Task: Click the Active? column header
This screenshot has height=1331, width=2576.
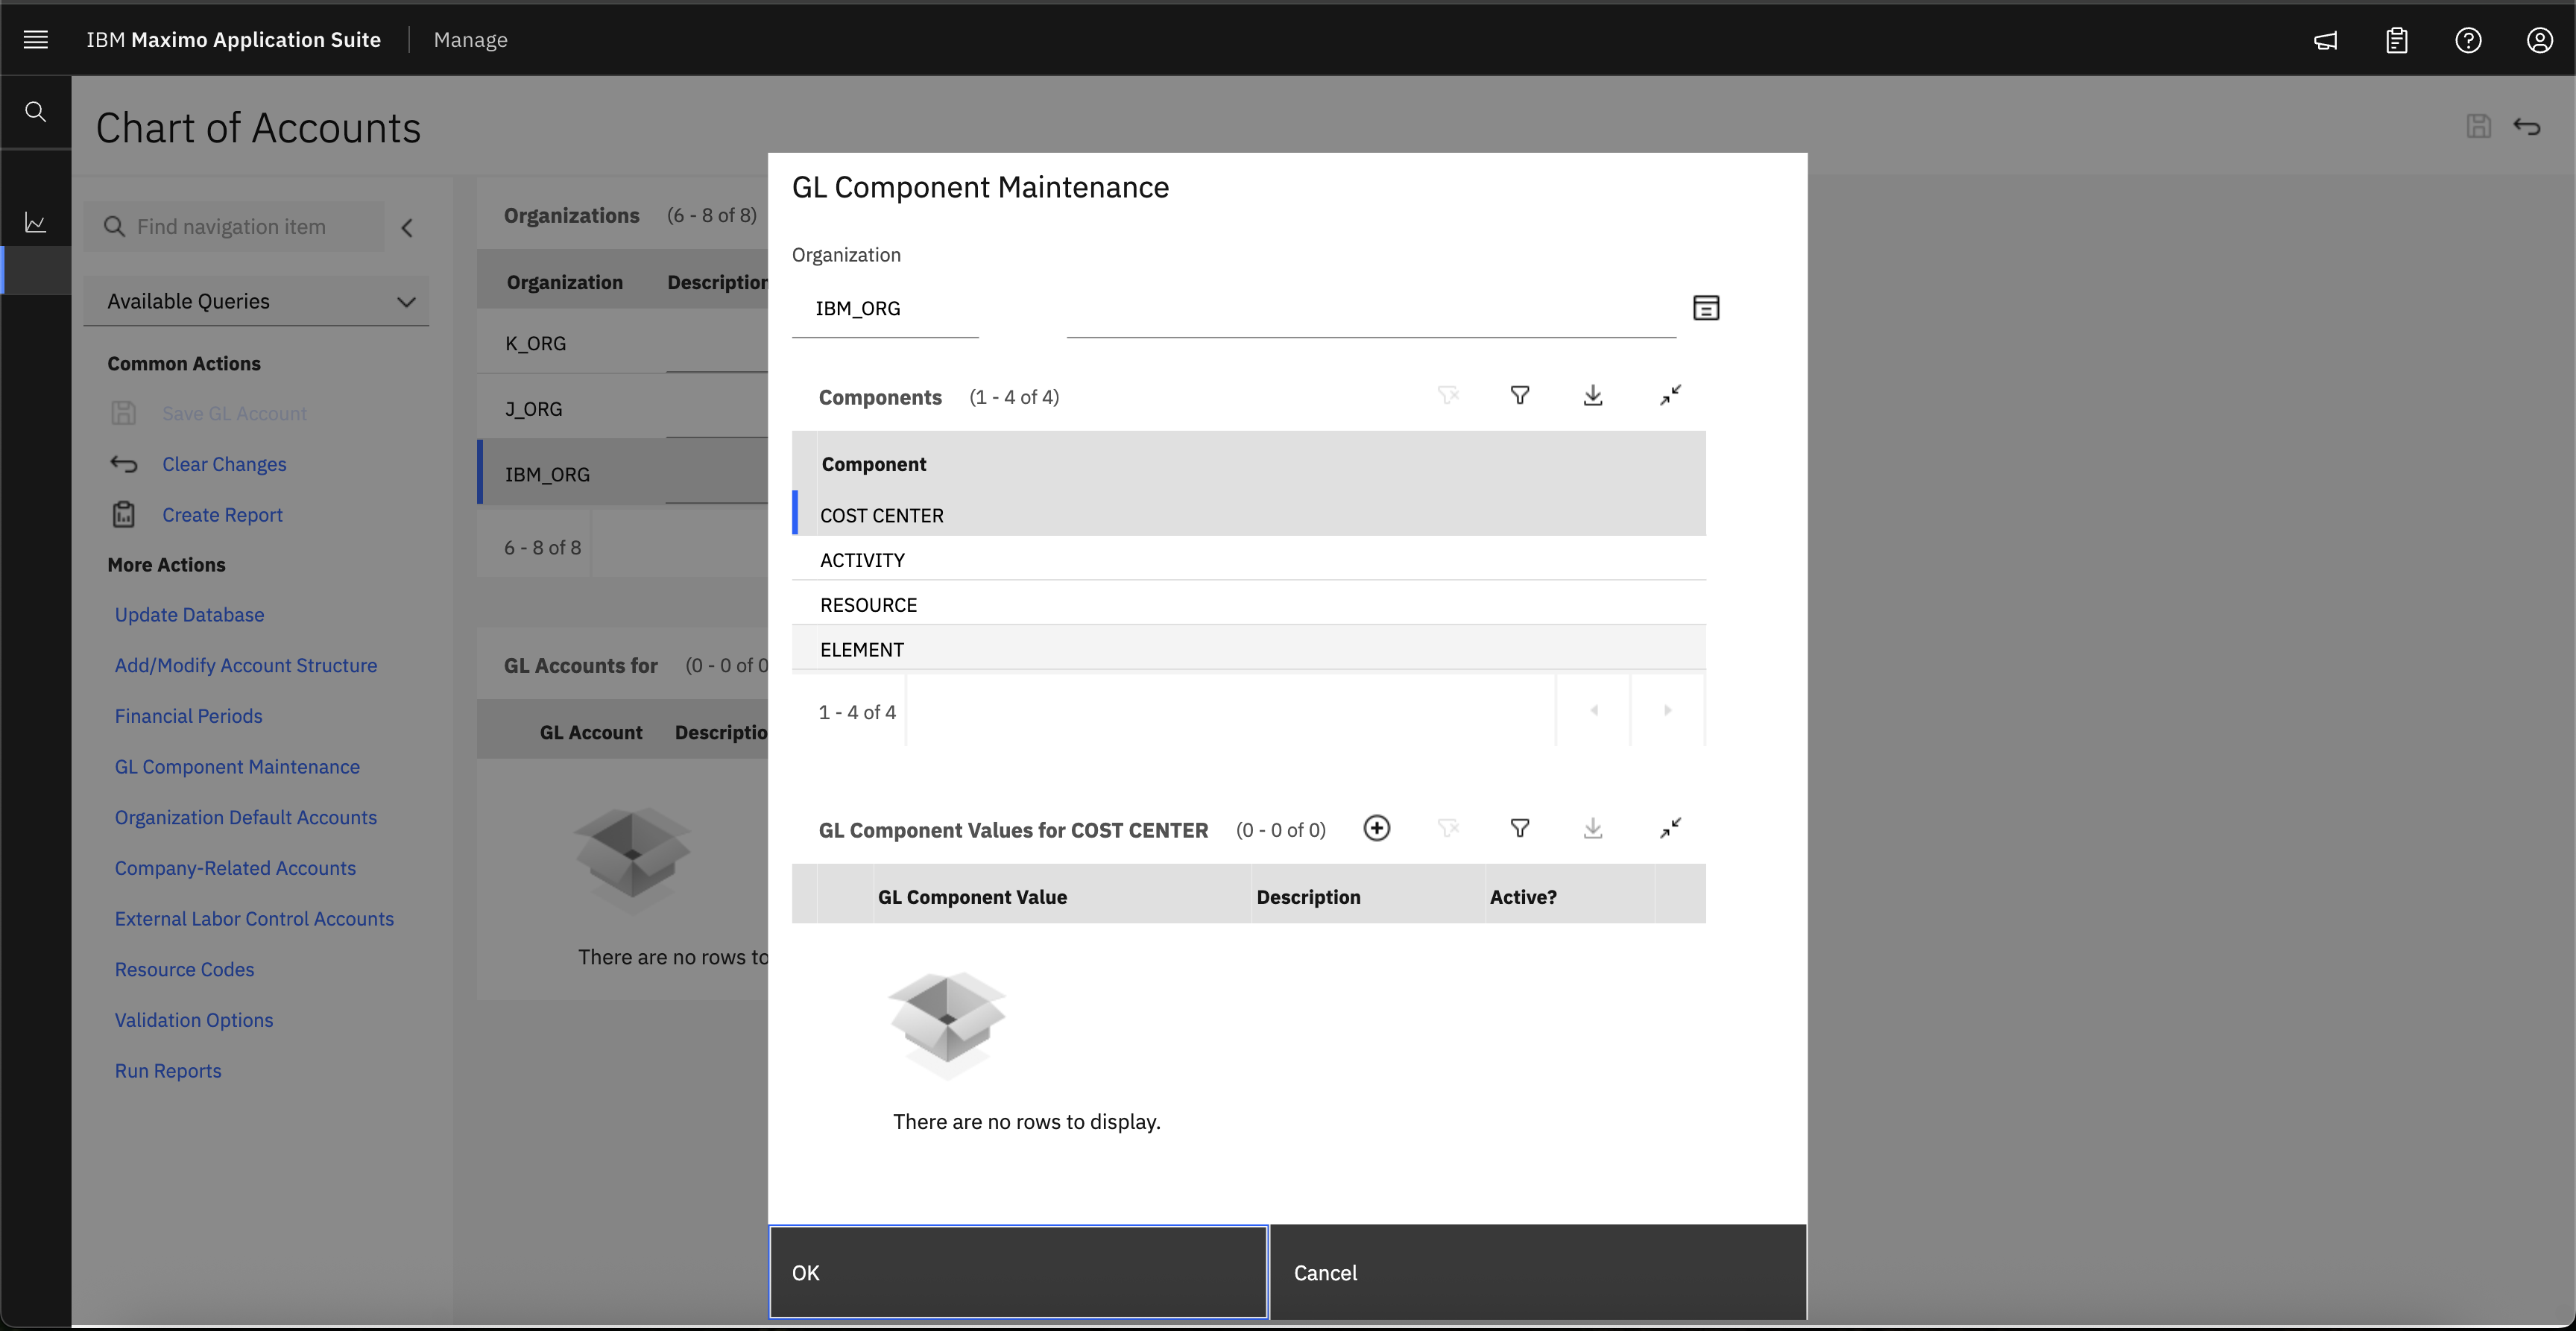Action: 1523,897
